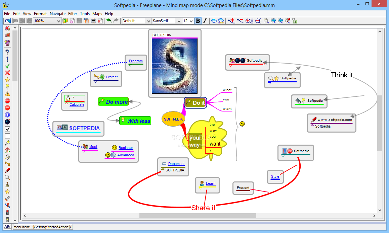Add the yellow star icon below red X

pyautogui.click(x=7, y=80)
